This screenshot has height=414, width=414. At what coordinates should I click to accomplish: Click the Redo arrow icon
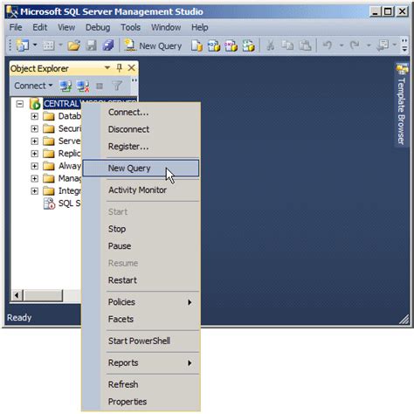pos(355,45)
